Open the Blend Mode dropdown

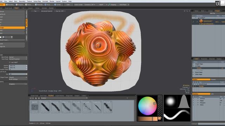(x=18, y=57)
